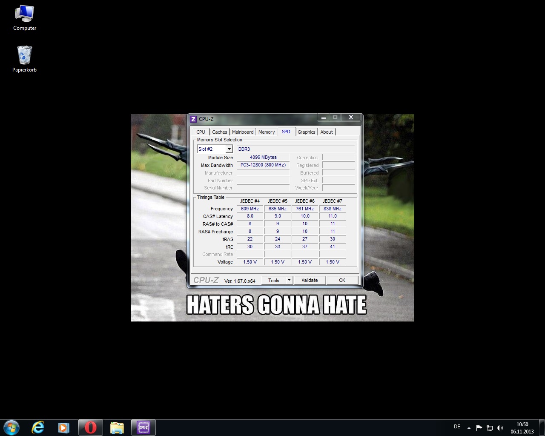The width and height of the screenshot is (545, 436).
Task: Click the 4096 MBytes module size field
Action: (x=263, y=157)
